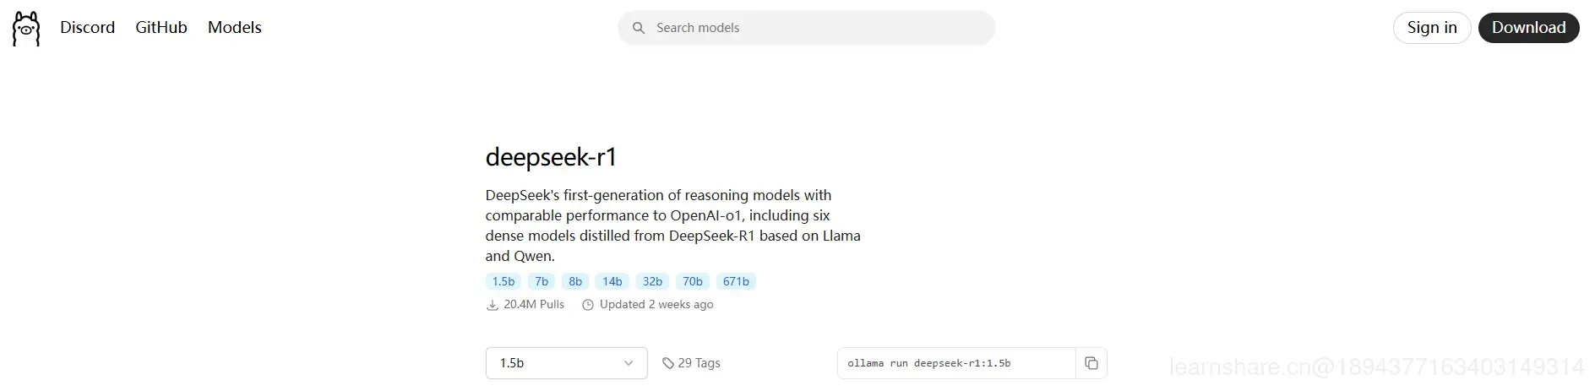Select the 7b size tag
The image size is (1595, 391).
(x=542, y=281)
